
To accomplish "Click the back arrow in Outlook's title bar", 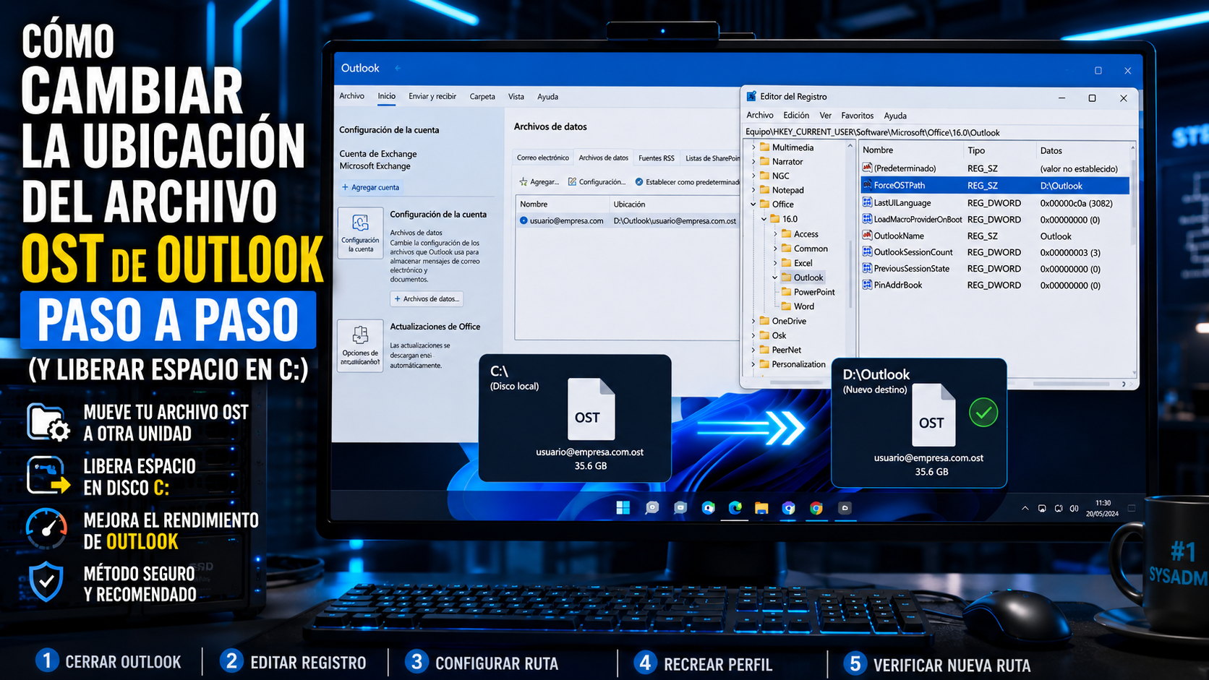I will tap(398, 68).
